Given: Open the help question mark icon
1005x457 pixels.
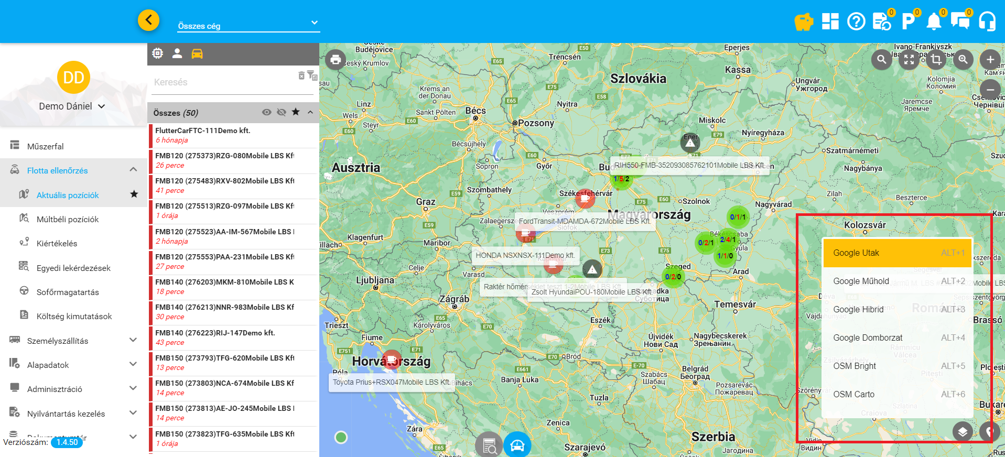Looking at the screenshot, I should [x=856, y=21].
